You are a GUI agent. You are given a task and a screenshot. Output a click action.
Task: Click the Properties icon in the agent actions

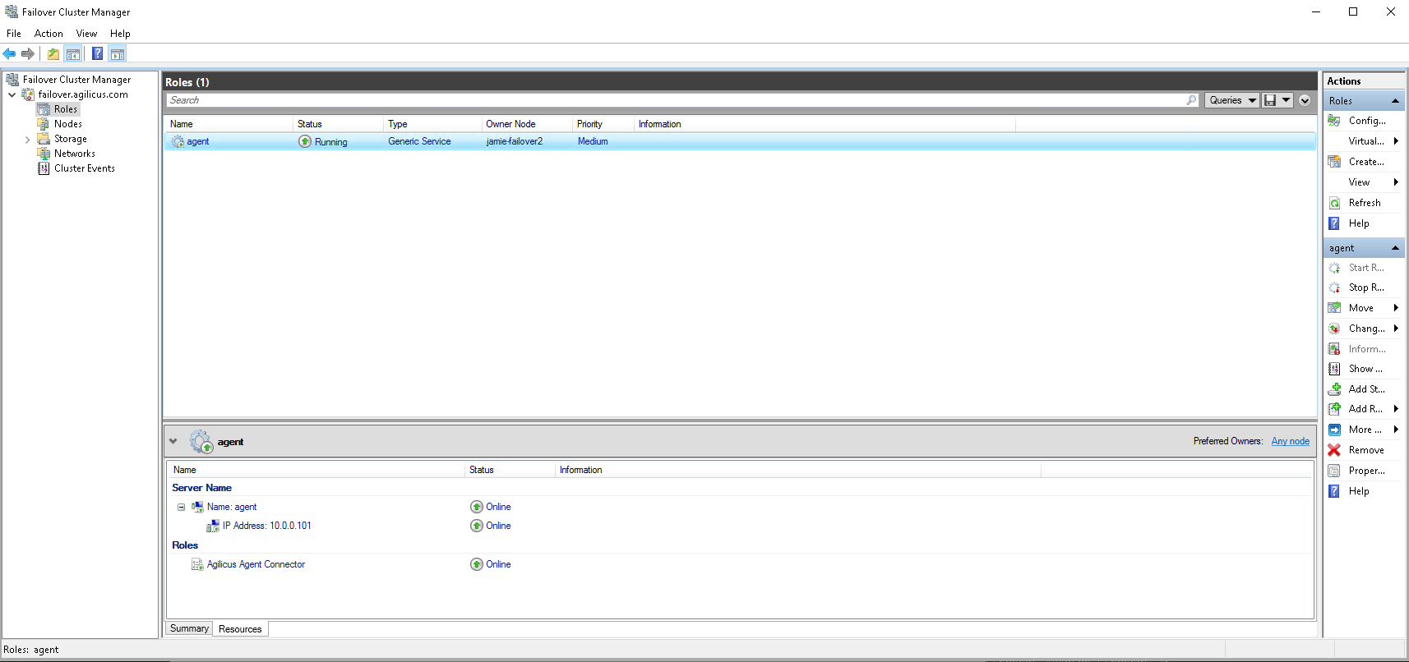pos(1334,471)
